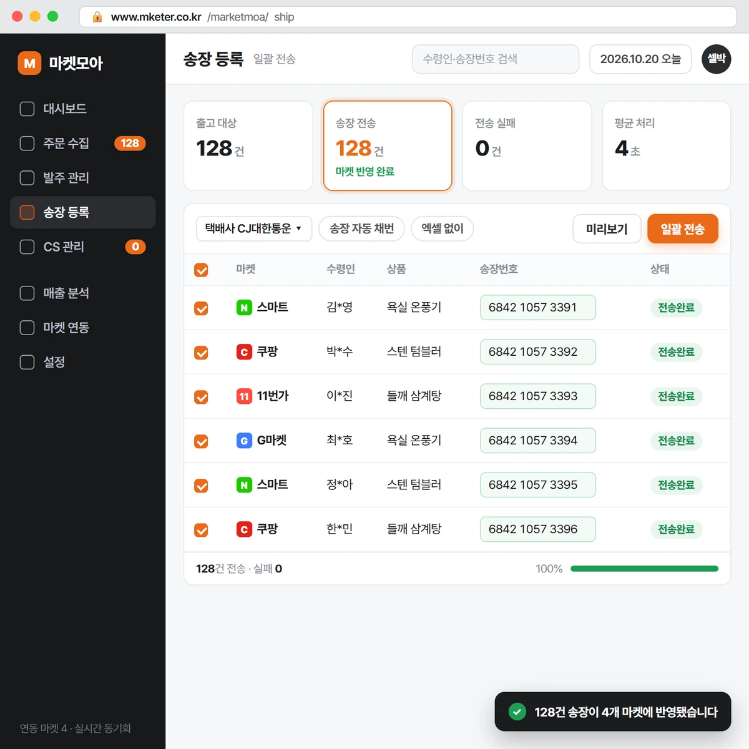
Task: Click the G마켓 market icon in 최*호 row
Action: pyautogui.click(x=244, y=441)
